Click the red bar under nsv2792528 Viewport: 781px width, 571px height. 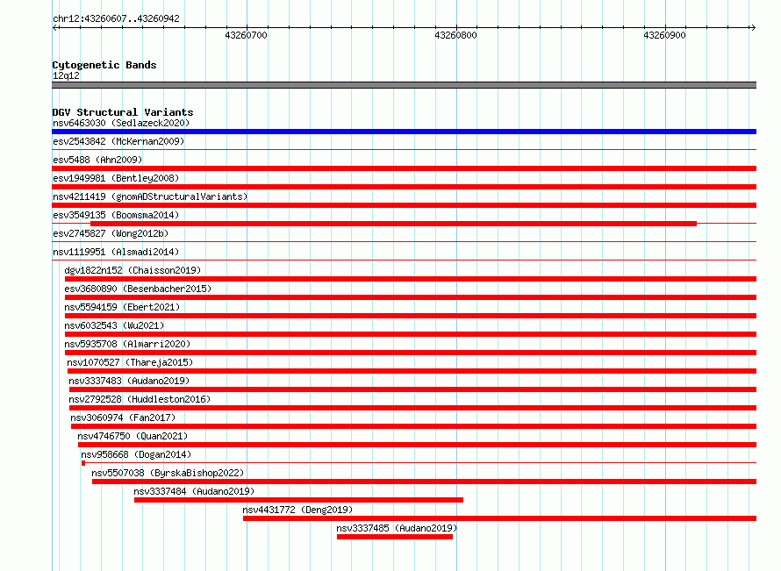pyautogui.click(x=413, y=408)
